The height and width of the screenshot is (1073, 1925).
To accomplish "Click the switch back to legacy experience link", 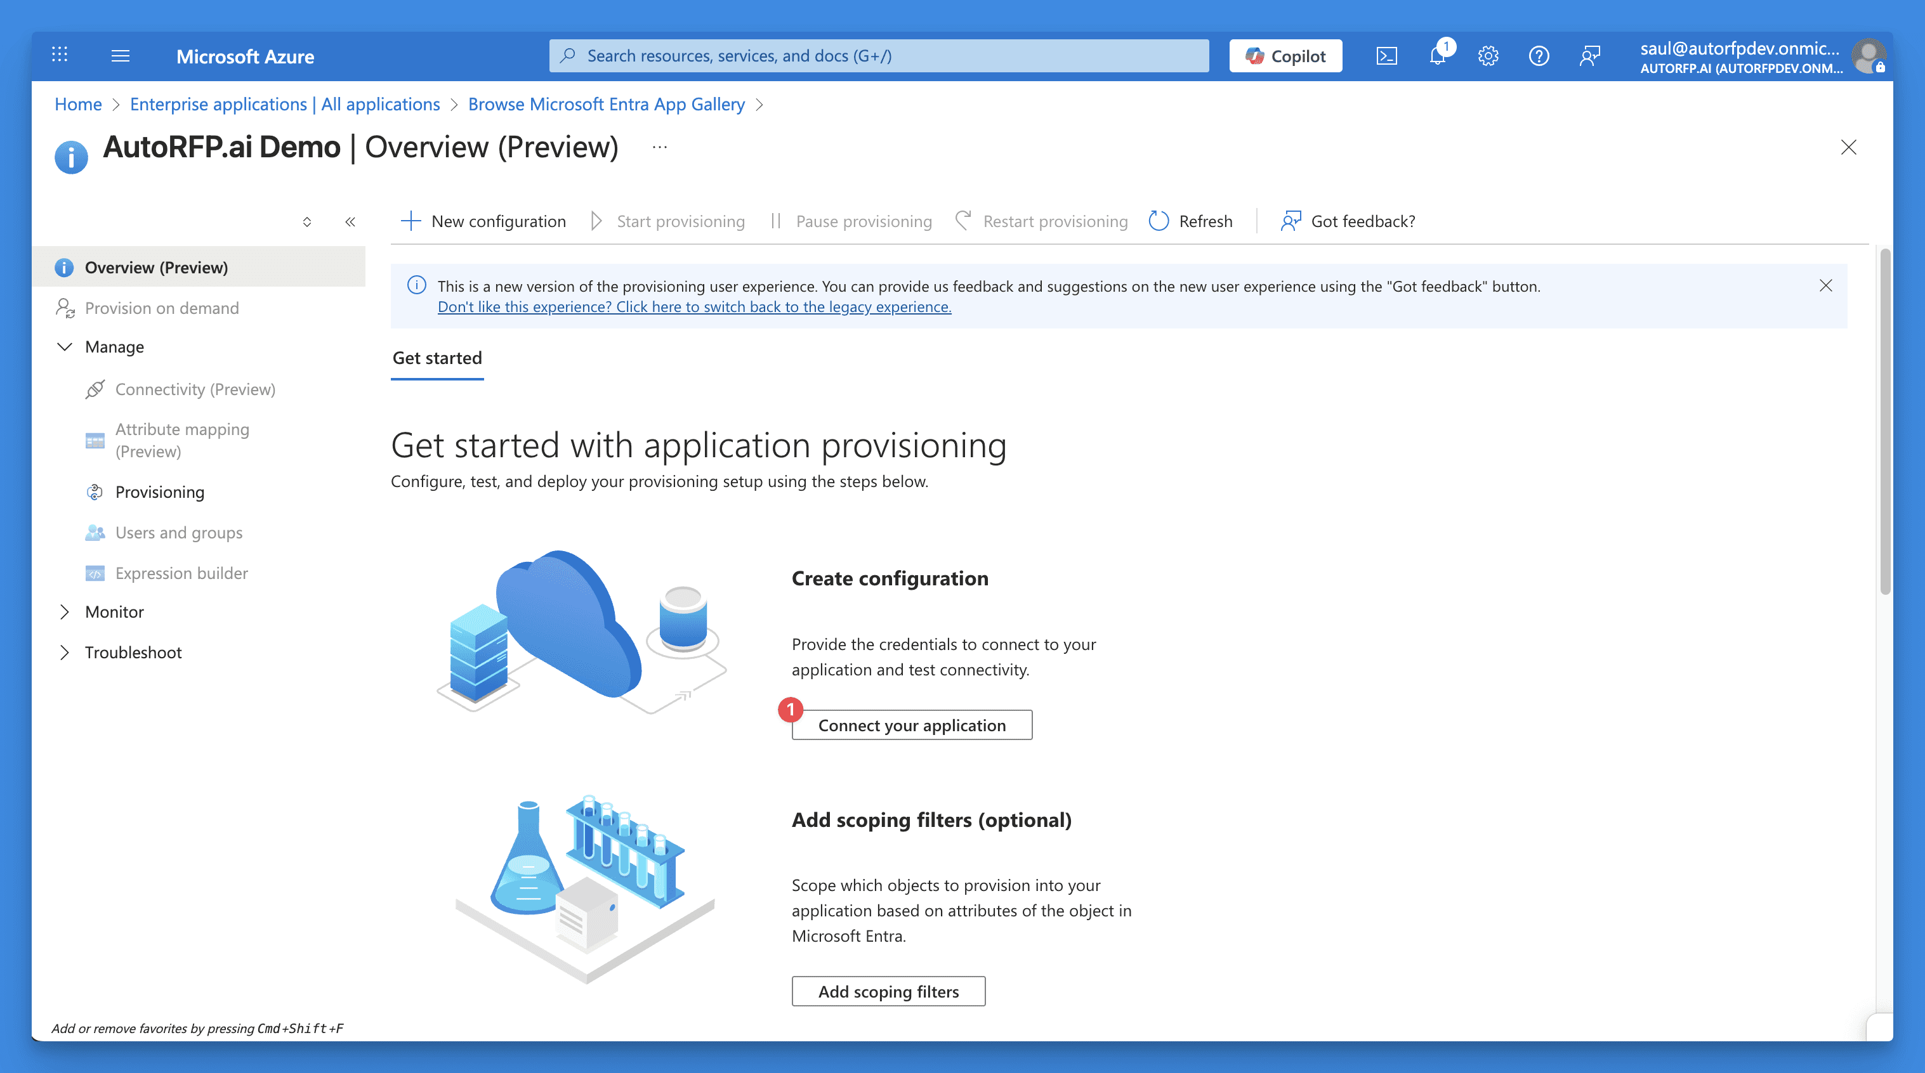I will point(694,307).
